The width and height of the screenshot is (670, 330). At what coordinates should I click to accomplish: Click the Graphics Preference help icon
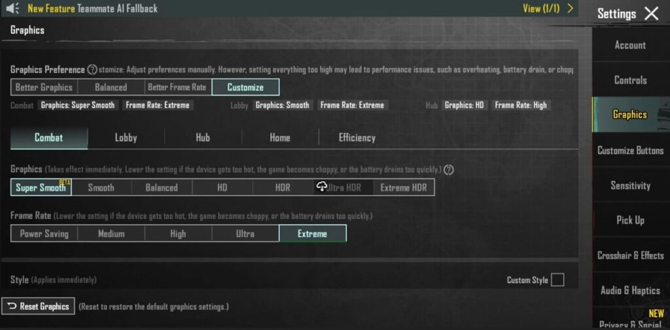tap(92, 70)
